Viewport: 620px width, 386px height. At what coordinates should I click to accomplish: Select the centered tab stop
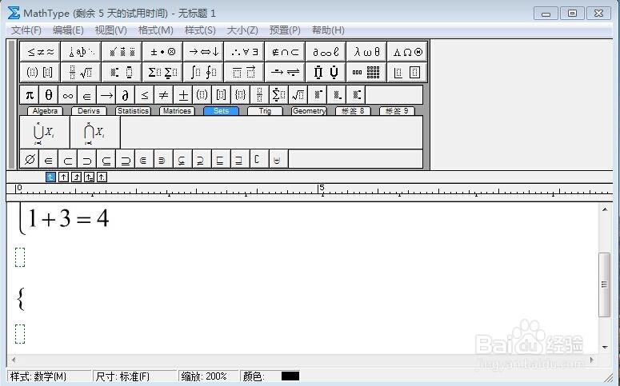tap(63, 177)
